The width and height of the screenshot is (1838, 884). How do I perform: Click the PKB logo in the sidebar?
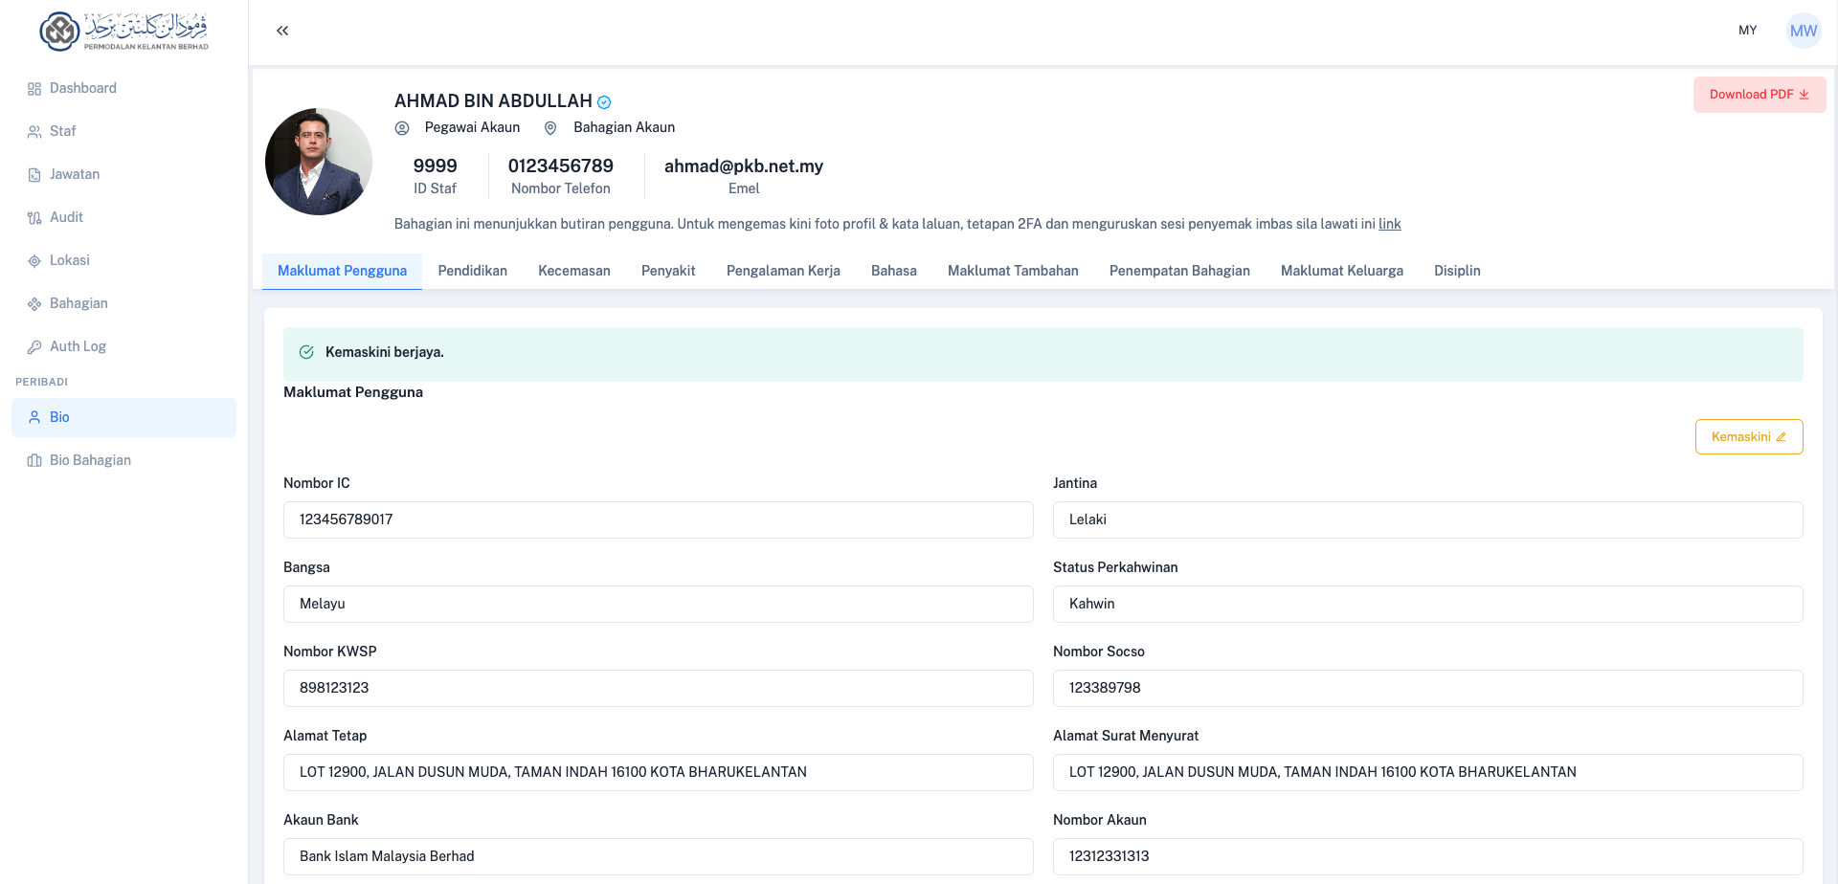pyautogui.click(x=123, y=30)
